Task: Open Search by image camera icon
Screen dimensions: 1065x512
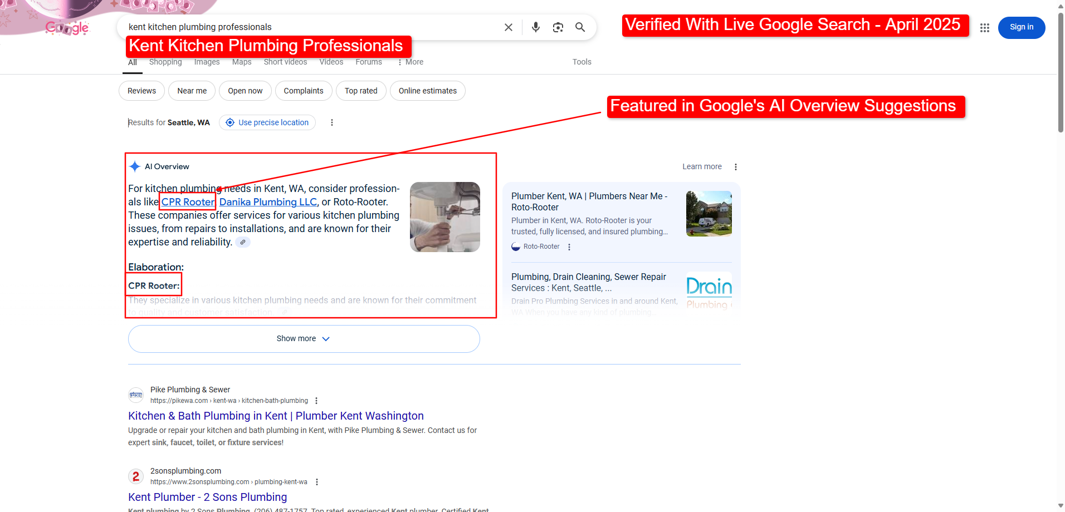Action: click(x=558, y=27)
